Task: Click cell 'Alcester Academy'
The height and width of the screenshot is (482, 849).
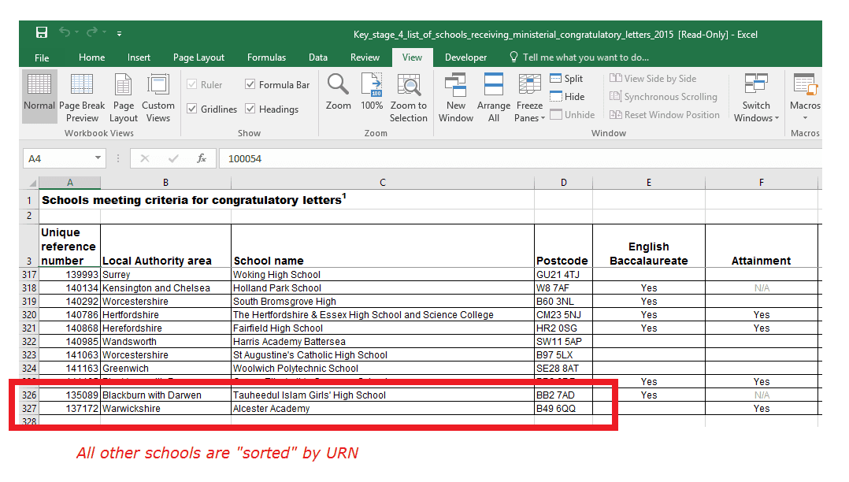Action: [382, 408]
